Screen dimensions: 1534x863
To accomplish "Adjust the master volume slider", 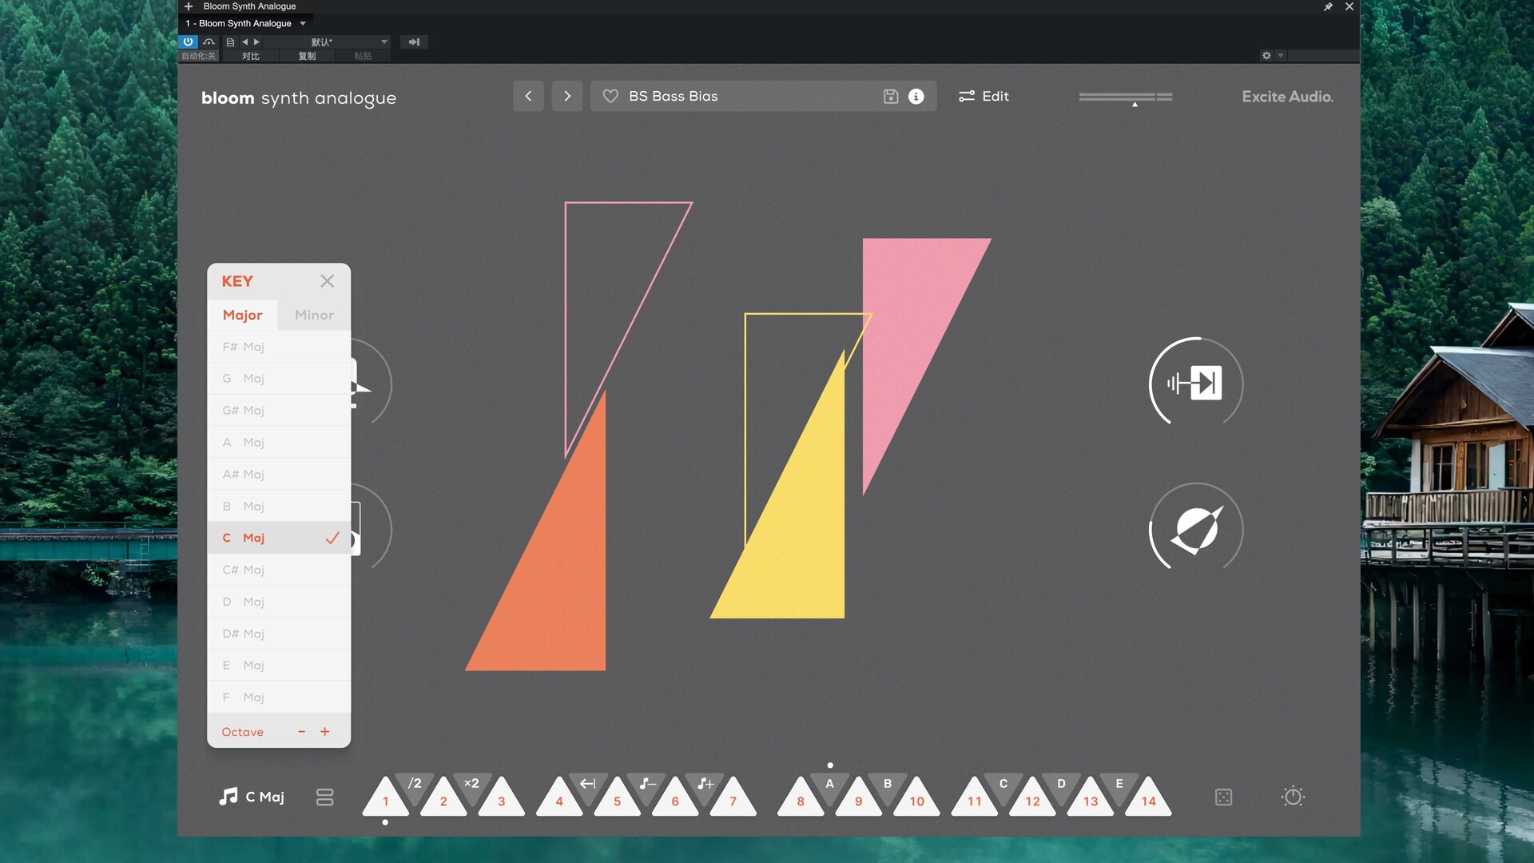I will point(1126,97).
